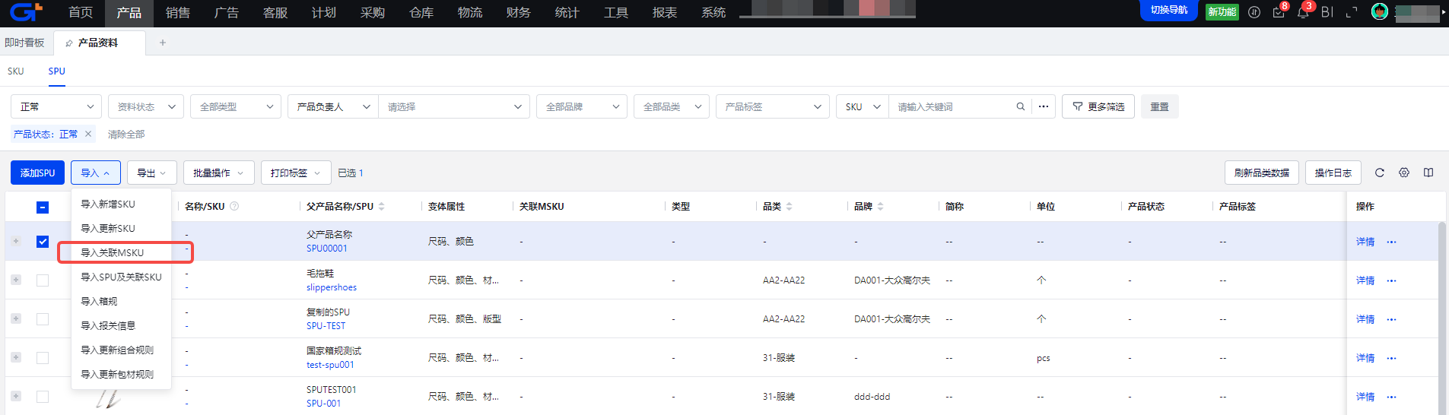The image size is (1449, 415).
Task: Select 导入新增SKU menu item
Action: 121,204
